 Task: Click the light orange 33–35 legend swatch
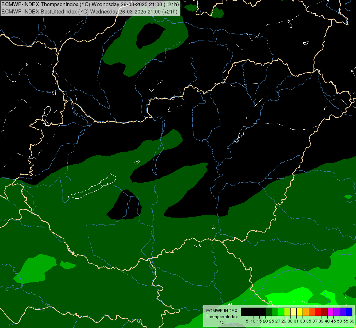tap(306, 312)
